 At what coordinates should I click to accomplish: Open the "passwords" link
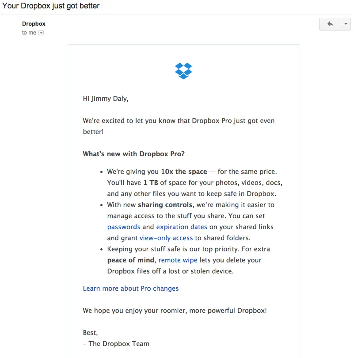pyautogui.click(x=124, y=227)
